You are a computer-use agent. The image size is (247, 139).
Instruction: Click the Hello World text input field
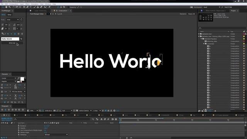[x=10, y=39]
